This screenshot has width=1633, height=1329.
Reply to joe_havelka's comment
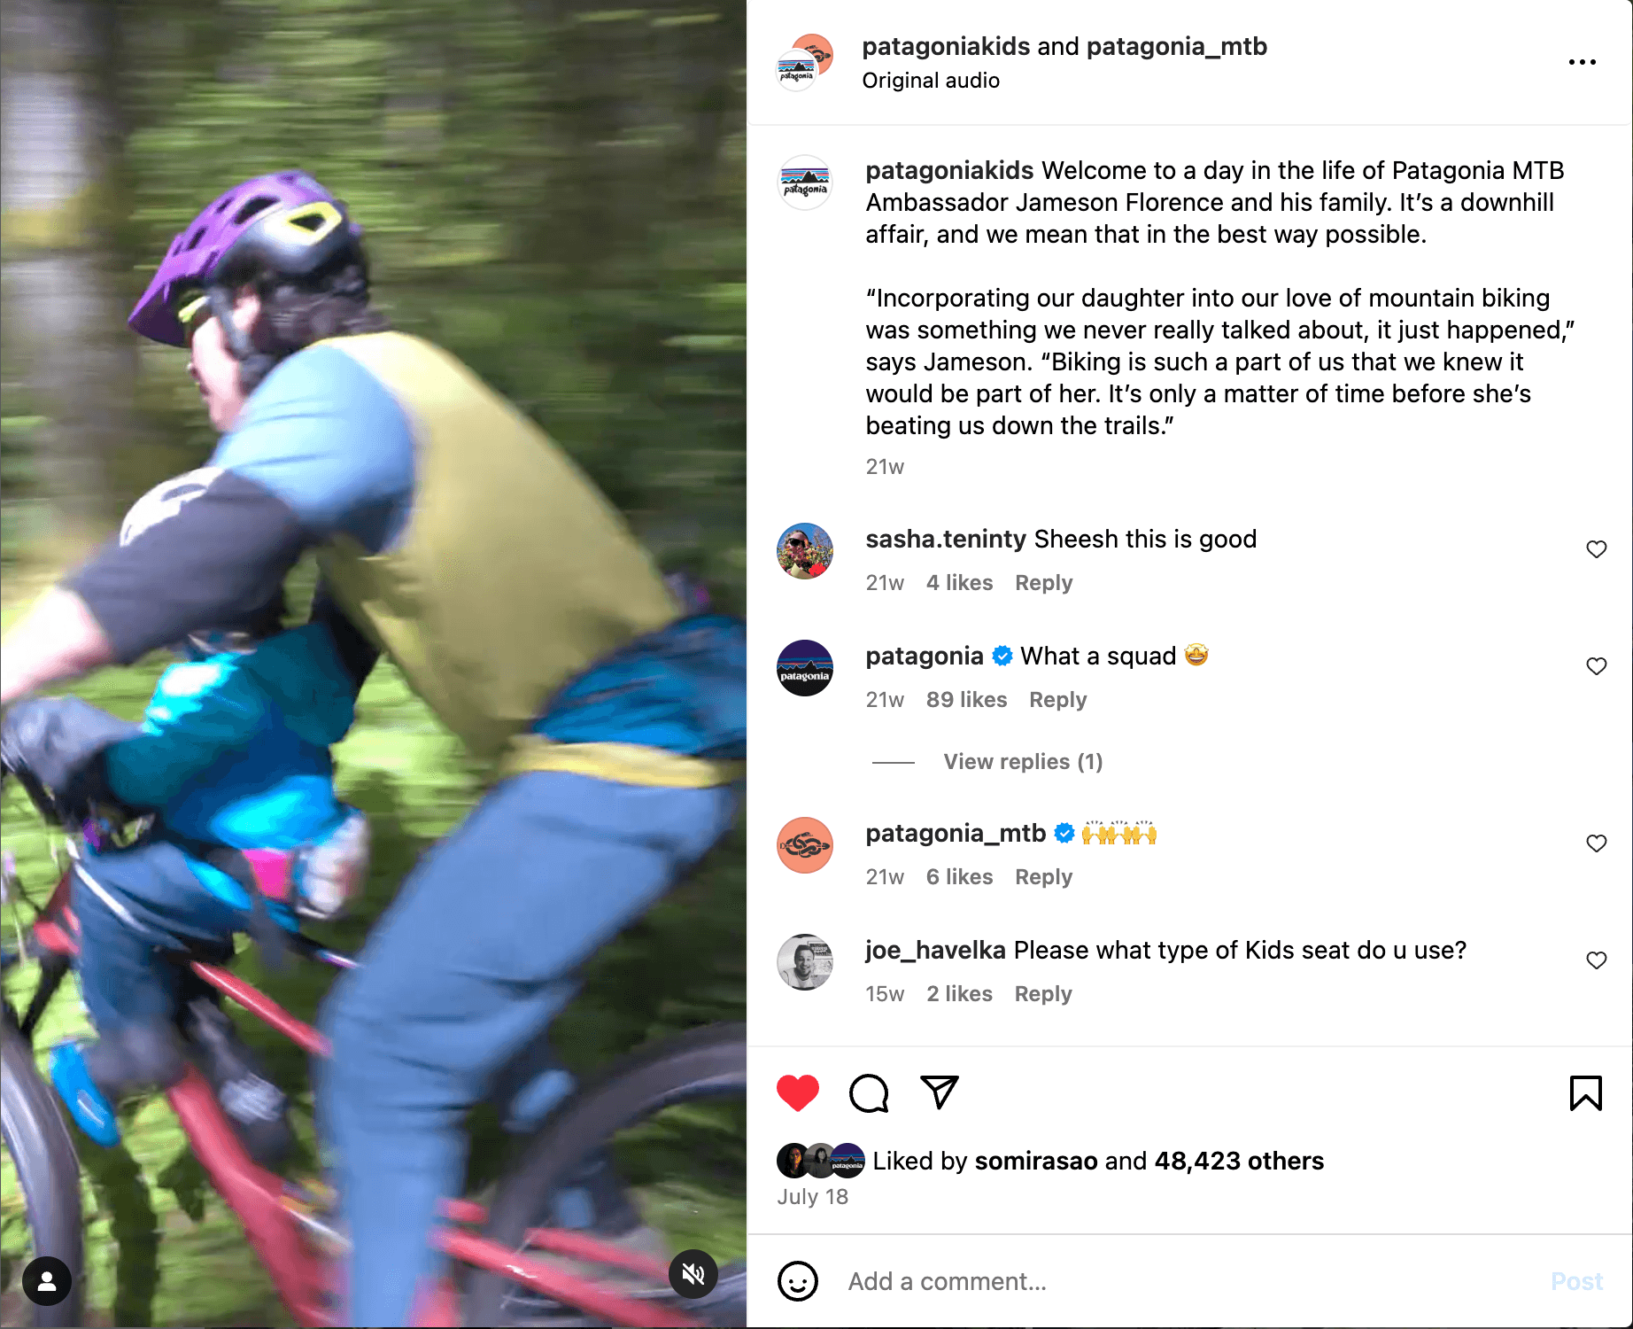(x=1043, y=994)
